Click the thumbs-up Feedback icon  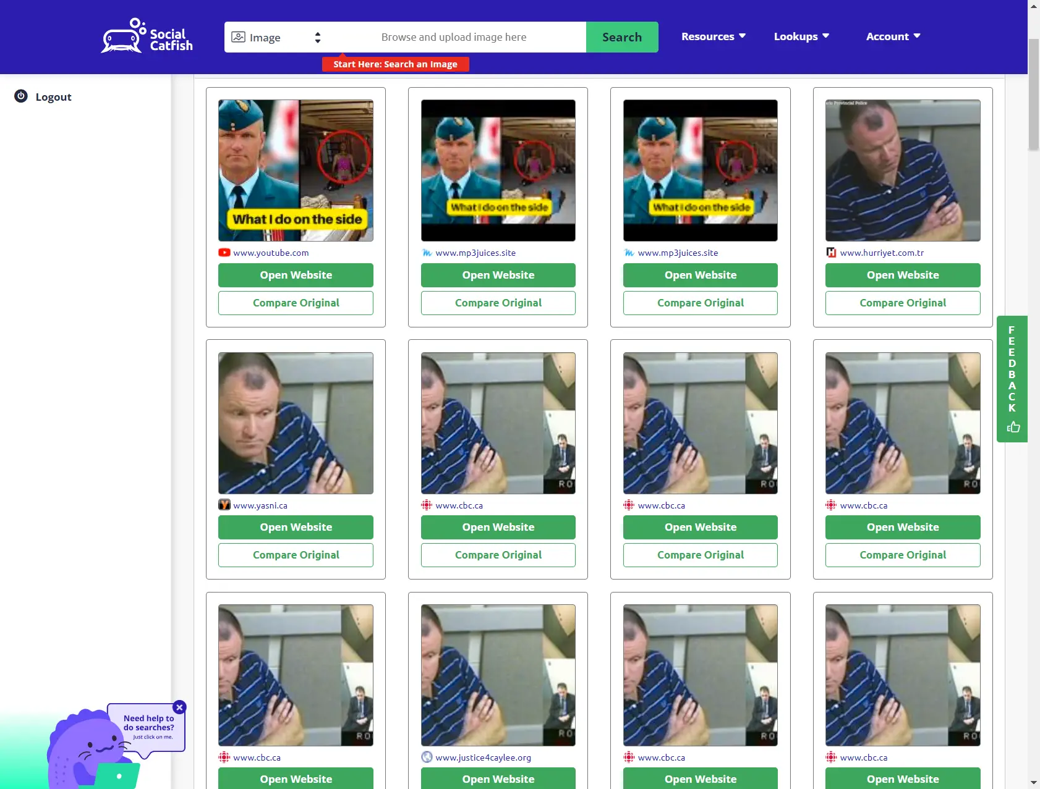[x=1013, y=427]
